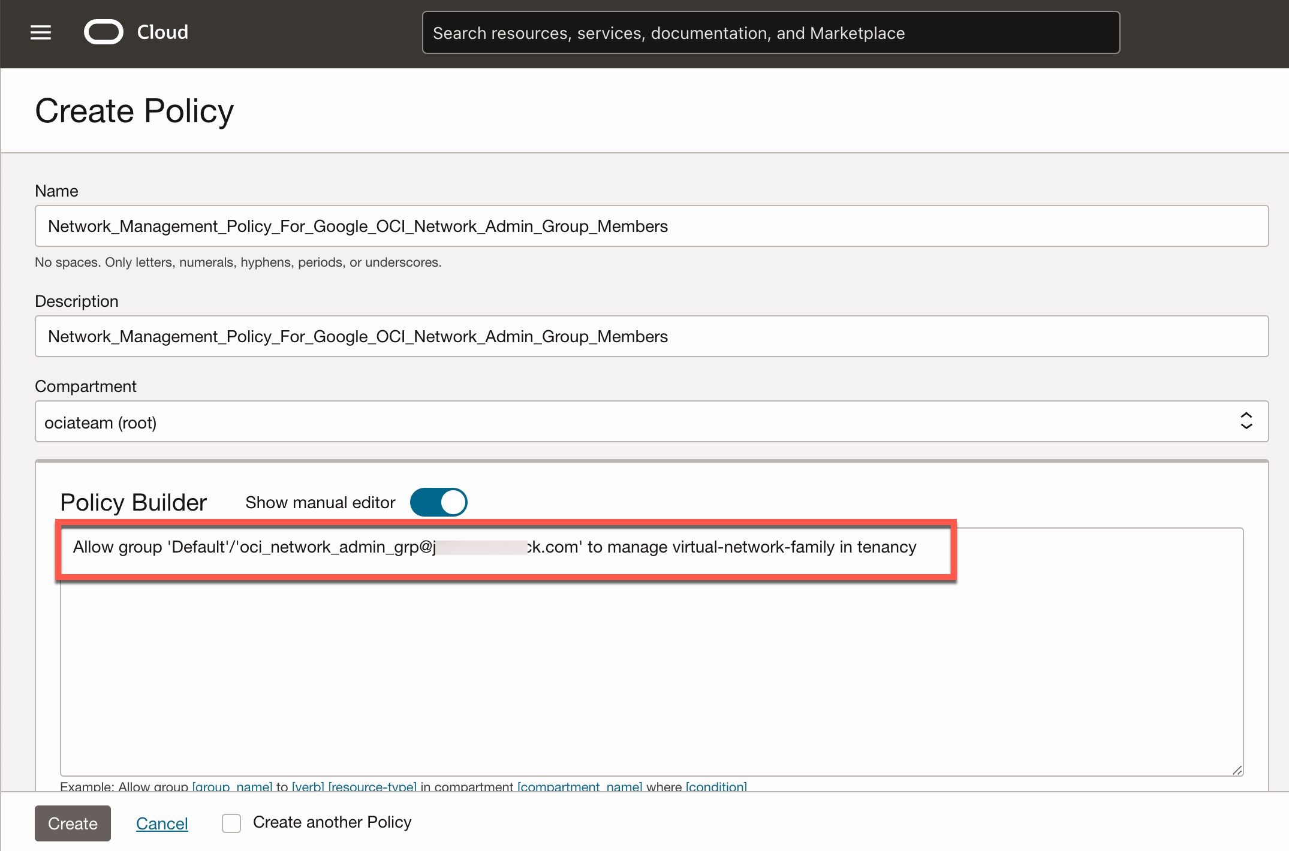Image resolution: width=1289 pixels, height=851 pixels.
Task: Click the [compartment_name] example link
Action: (x=580, y=786)
